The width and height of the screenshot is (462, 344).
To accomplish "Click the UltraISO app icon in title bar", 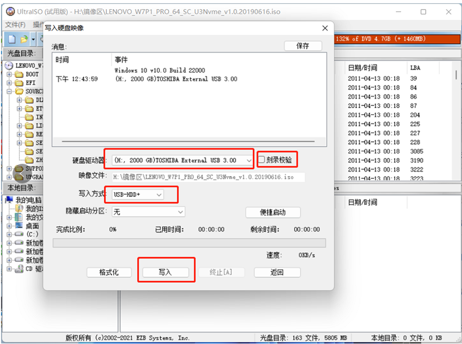I will coord(10,12).
